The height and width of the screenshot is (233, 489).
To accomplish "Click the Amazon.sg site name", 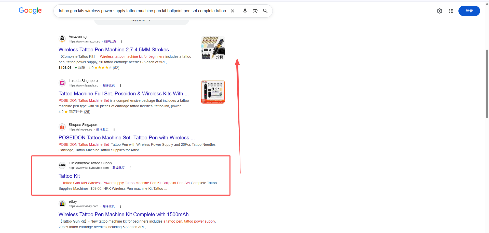I will pyautogui.click(x=78, y=37).
